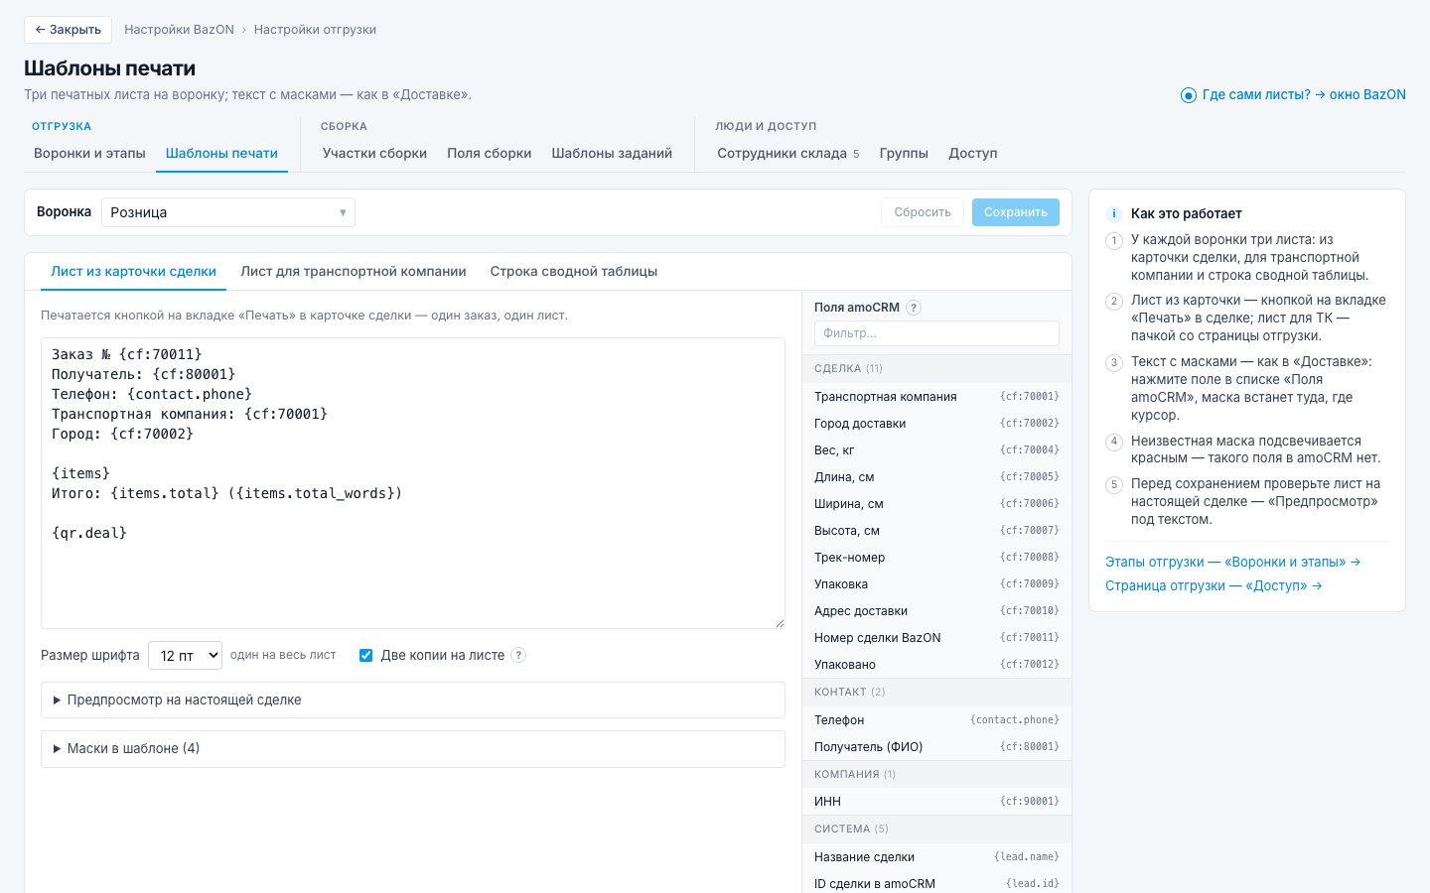Select the Лист из карточки сделки tab
Screen dimensions: 1430x893
(x=133, y=271)
